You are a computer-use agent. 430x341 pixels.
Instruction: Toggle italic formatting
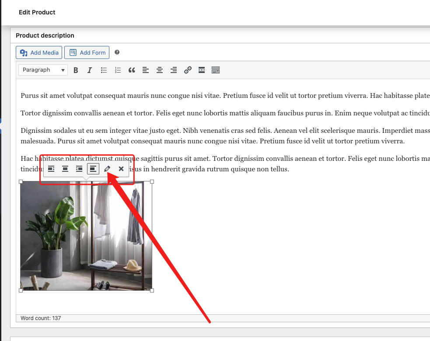coord(89,70)
